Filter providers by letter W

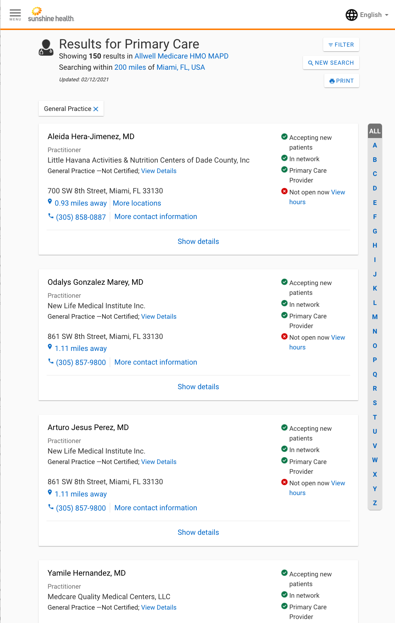[375, 460]
